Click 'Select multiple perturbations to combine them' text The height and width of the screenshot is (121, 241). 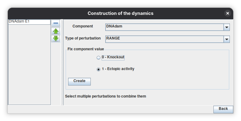point(105,96)
